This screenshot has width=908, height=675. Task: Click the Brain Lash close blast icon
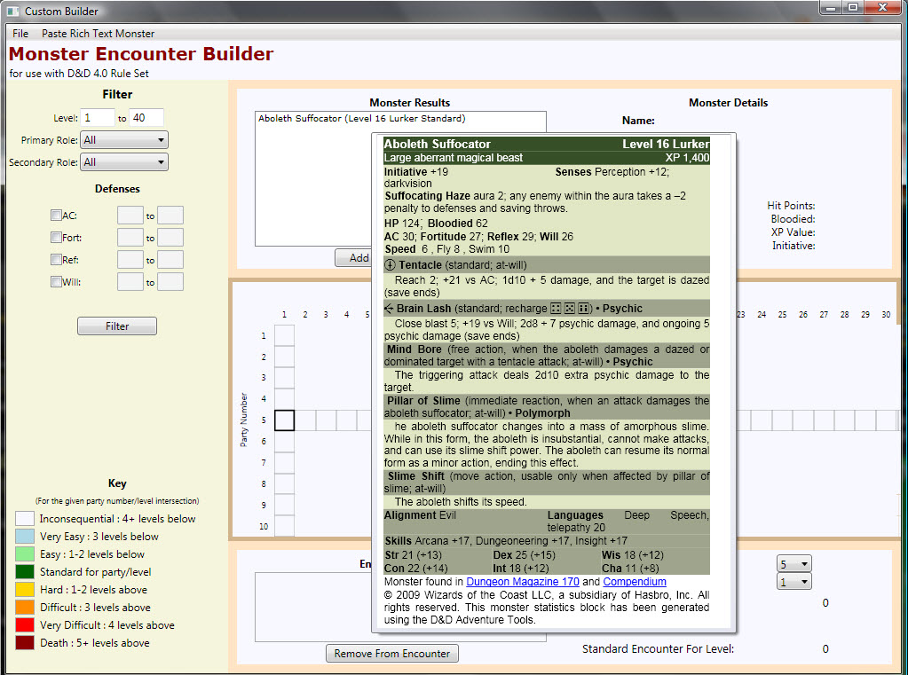click(389, 309)
